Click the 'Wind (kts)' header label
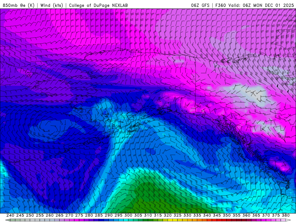The width and height of the screenshot is (296, 222). pos(51,5)
